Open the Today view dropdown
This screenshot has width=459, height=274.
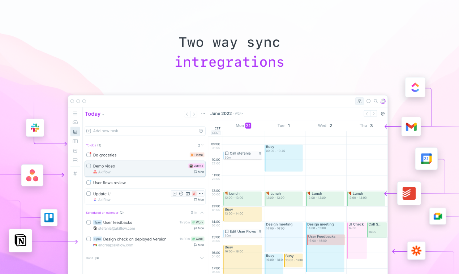(x=94, y=114)
